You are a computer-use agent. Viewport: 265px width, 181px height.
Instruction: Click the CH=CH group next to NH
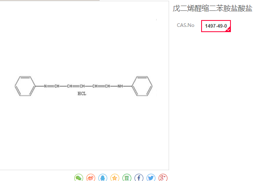click(101, 86)
